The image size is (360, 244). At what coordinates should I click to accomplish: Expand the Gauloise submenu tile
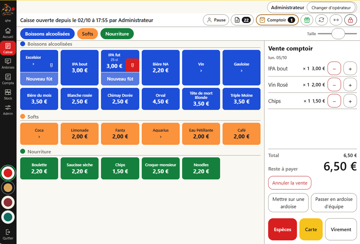click(242, 67)
